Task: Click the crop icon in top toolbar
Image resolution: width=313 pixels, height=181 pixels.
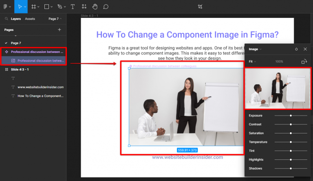Action: pyautogui.click(x=200, y=7)
